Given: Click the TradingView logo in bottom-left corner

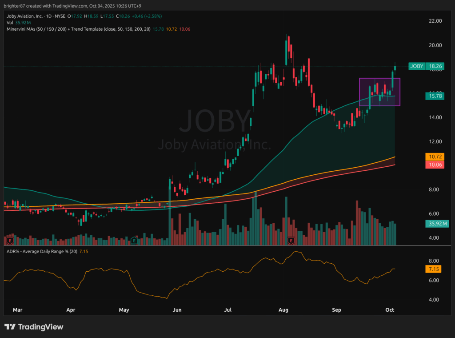Looking at the screenshot, I should click(x=34, y=327).
